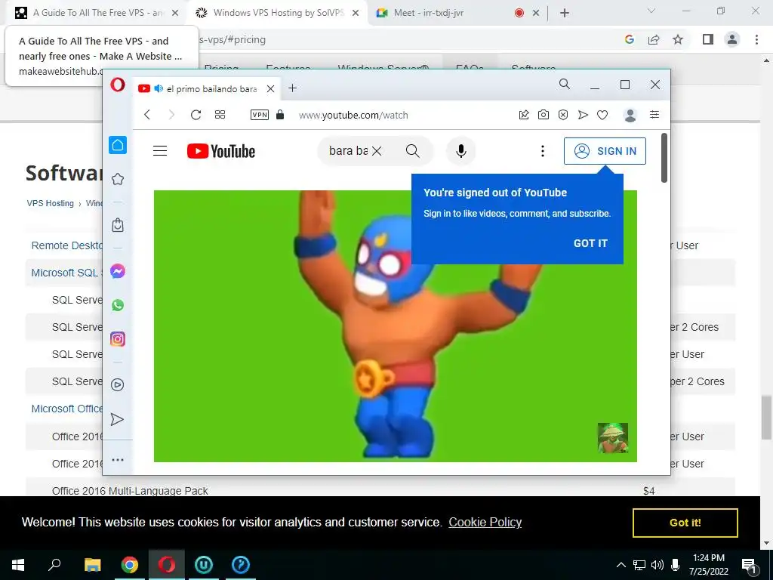Click the lock site info icon
This screenshot has width=773, height=580.
coord(280,115)
